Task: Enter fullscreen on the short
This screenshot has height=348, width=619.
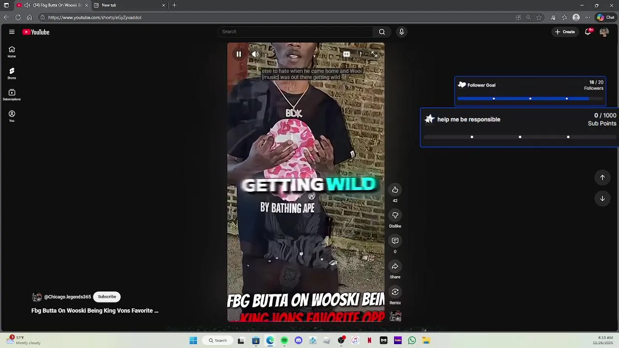Action: pyautogui.click(x=374, y=54)
